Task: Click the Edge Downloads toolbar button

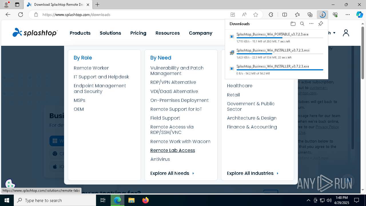Action: tap(323, 15)
